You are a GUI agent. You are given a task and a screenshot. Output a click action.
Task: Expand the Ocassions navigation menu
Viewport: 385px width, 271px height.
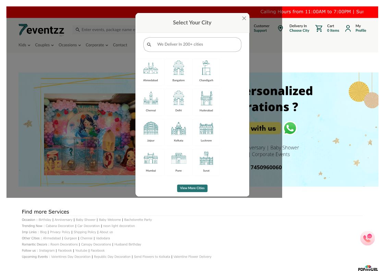(70, 45)
